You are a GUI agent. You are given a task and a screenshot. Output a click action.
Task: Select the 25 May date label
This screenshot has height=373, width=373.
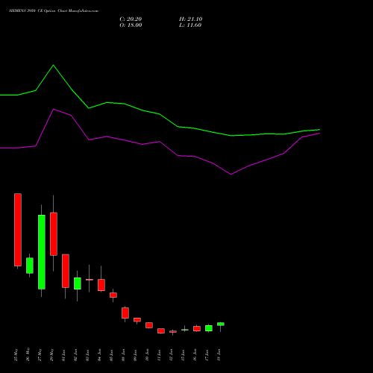click(16, 354)
